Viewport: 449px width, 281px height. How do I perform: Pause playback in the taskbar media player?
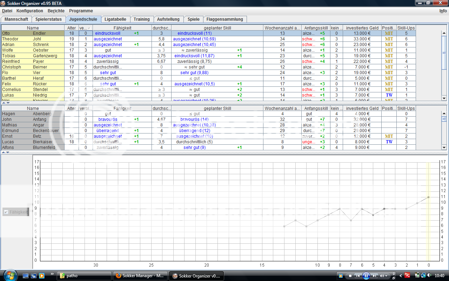[x=366, y=276]
